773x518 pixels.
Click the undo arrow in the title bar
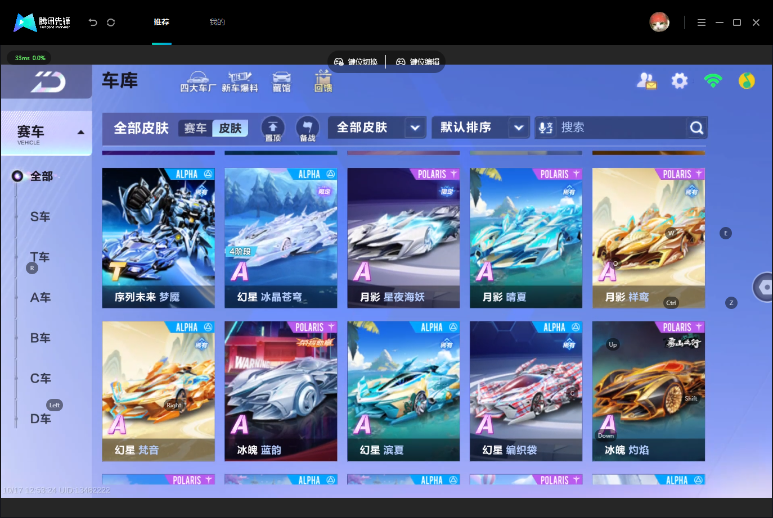coord(93,22)
